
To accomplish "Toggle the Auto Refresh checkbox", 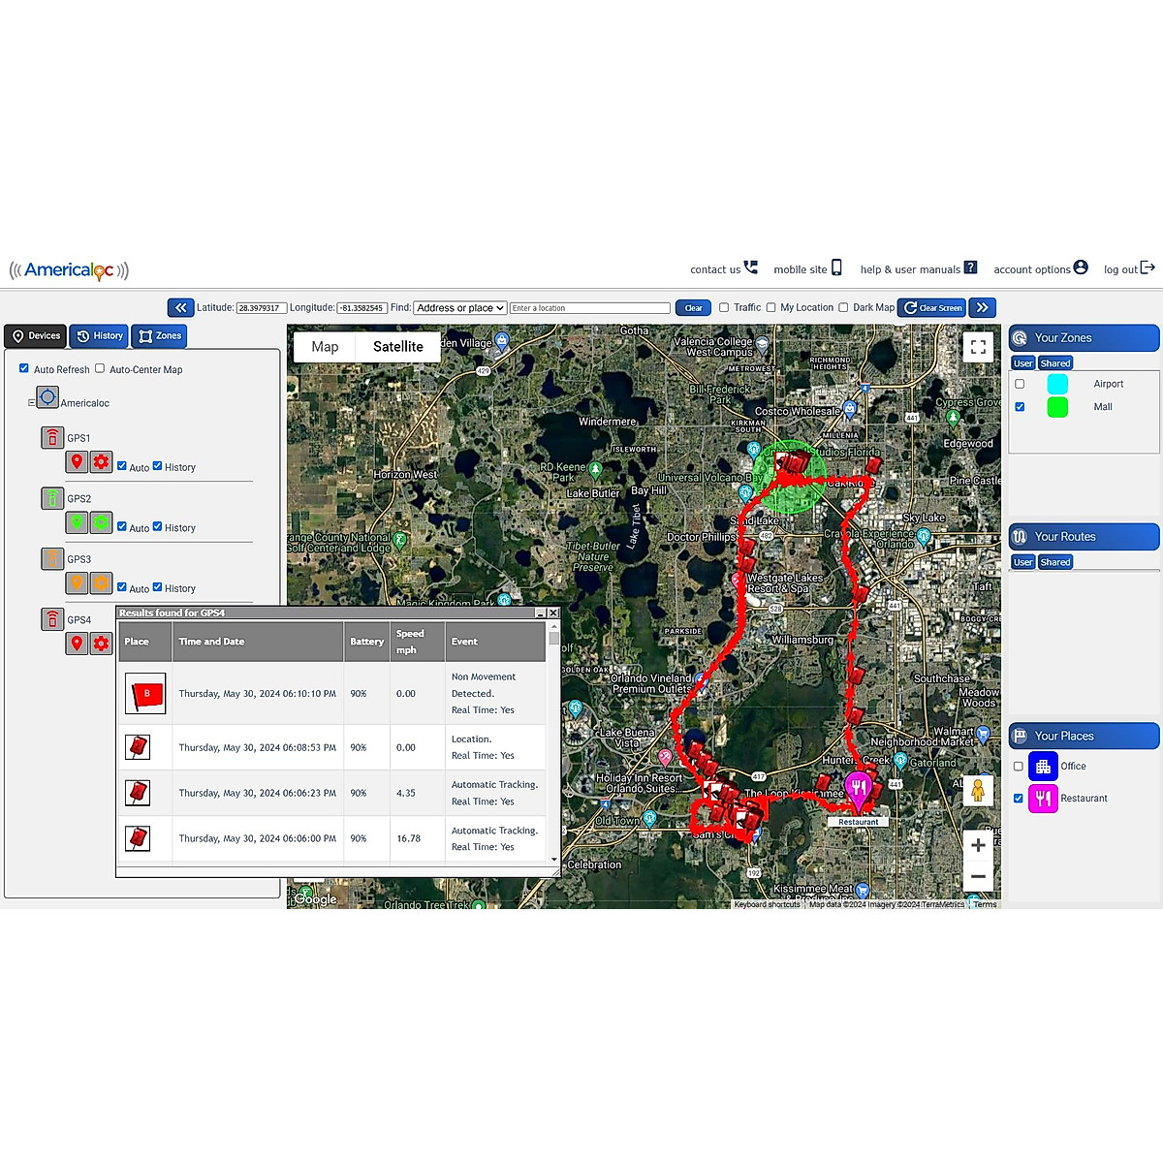I will tap(24, 368).
